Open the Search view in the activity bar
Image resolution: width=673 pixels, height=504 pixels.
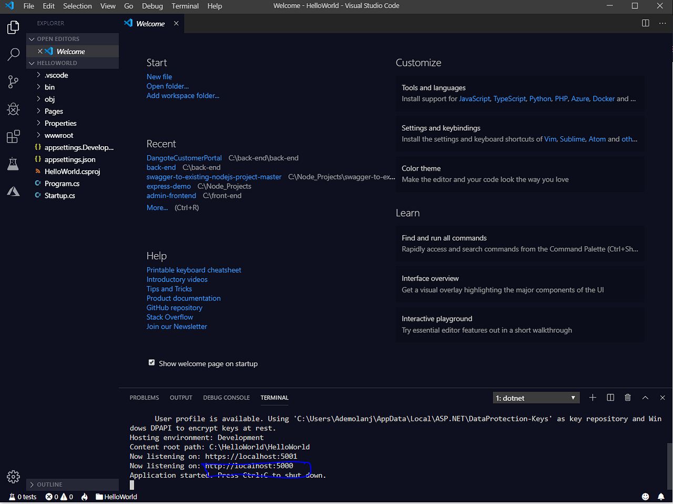13,54
